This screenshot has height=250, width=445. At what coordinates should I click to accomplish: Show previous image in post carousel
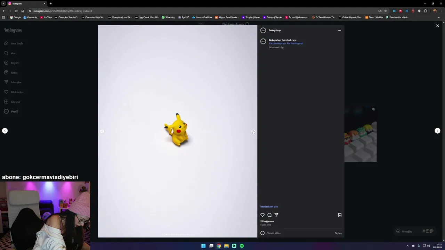(x=102, y=131)
